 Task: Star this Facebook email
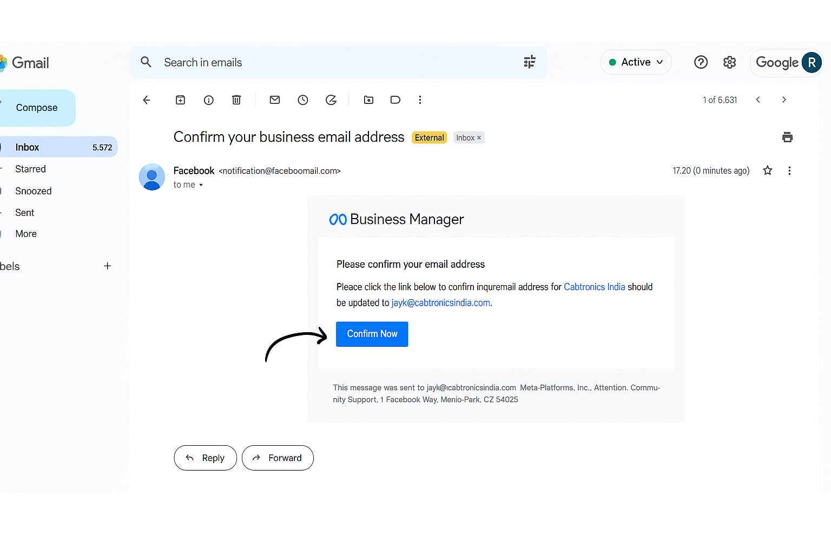point(768,171)
